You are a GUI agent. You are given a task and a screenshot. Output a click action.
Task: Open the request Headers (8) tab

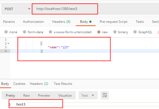pyautogui.click(x=61, y=22)
